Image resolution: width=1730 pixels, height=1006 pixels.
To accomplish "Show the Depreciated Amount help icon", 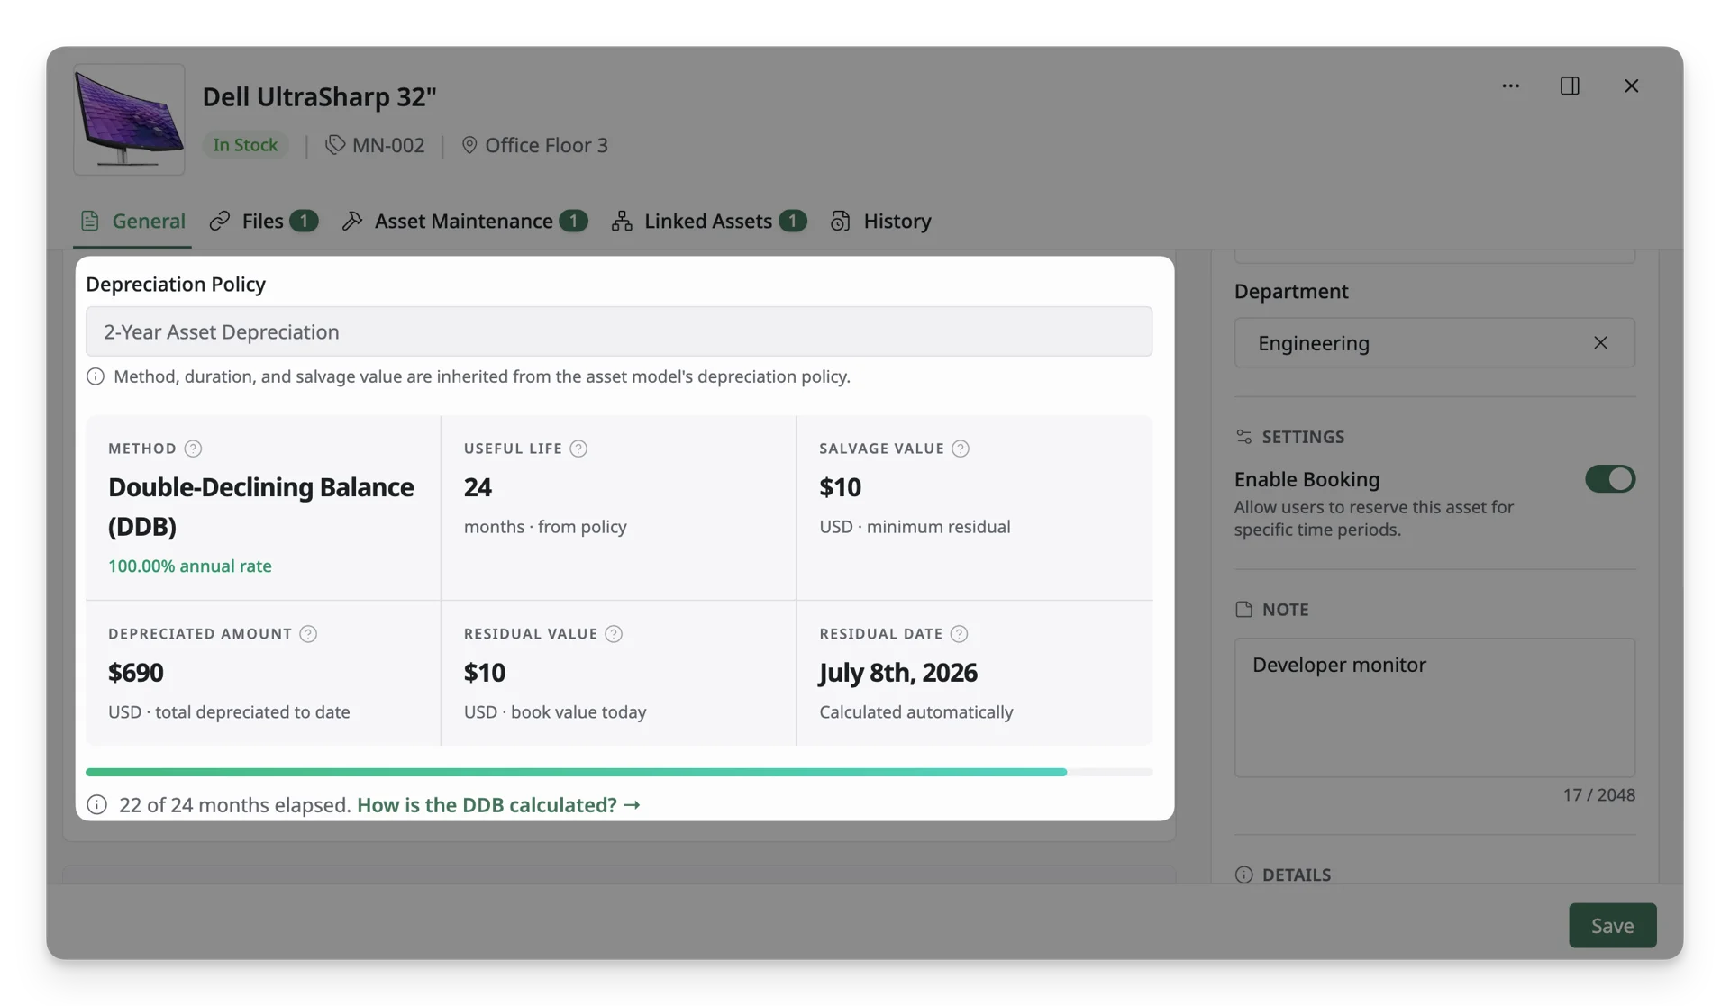I will point(308,634).
